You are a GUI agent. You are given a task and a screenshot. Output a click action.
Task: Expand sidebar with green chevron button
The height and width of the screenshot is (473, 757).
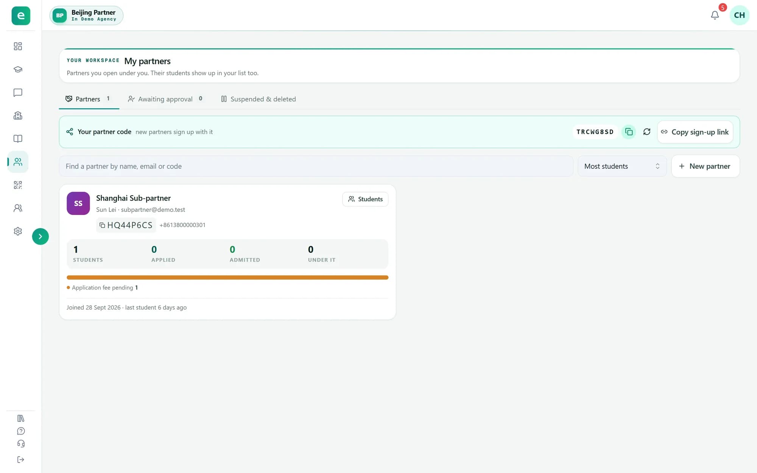click(x=40, y=236)
